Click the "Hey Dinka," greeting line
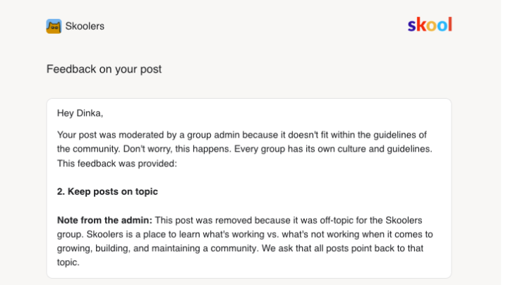The height and width of the screenshot is (285, 508). point(80,113)
